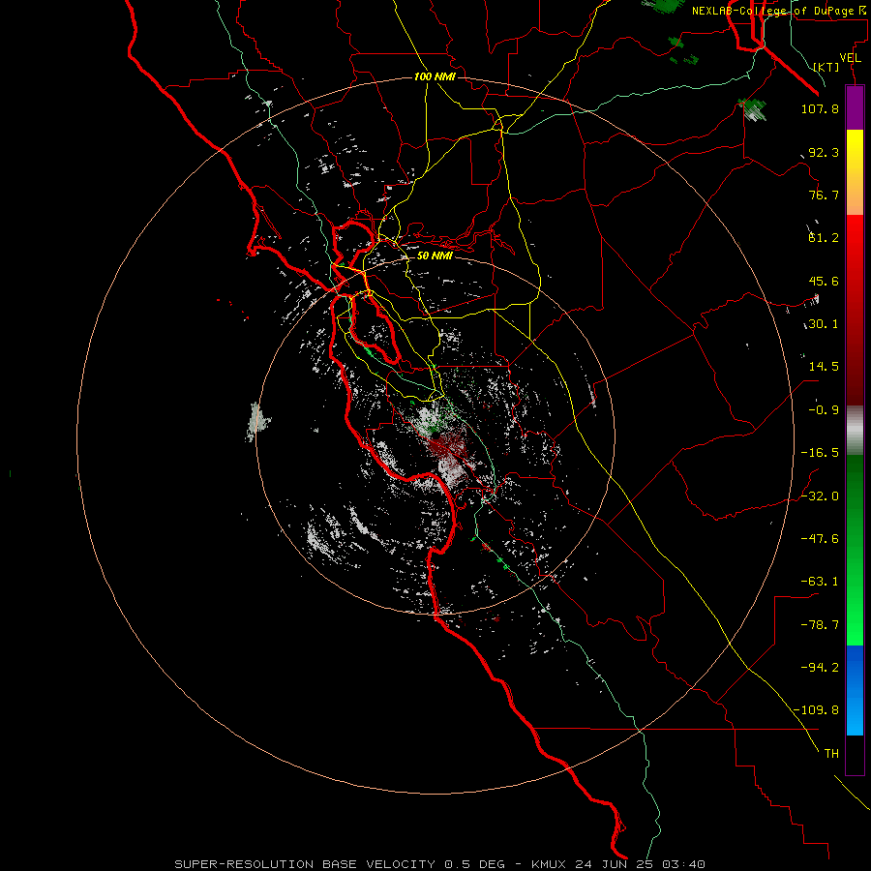Select the -78.7 legend value
The width and height of the screenshot is (871, 871).
820,625
